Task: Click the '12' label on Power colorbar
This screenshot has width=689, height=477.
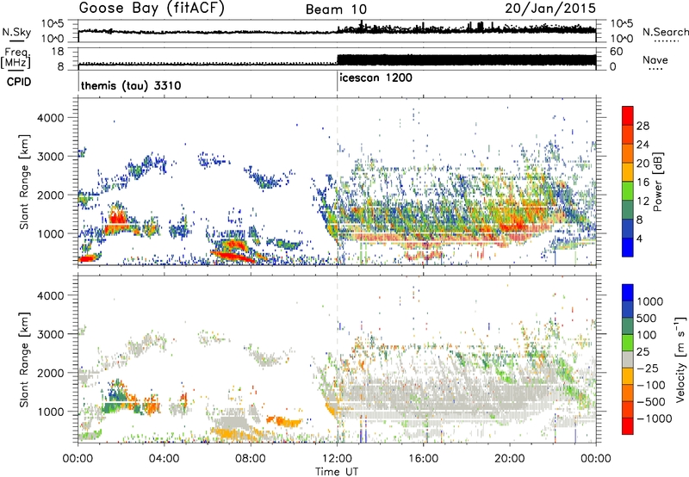Action: coord(642,201)
